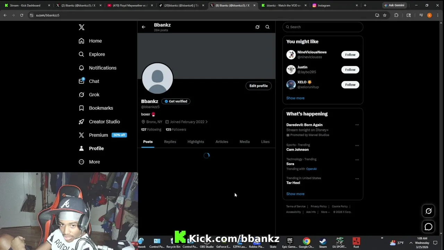The width and height of the screenshot is (444, 250).
Task: Open the Chrome three-dot menu
Action: point(438,15)
